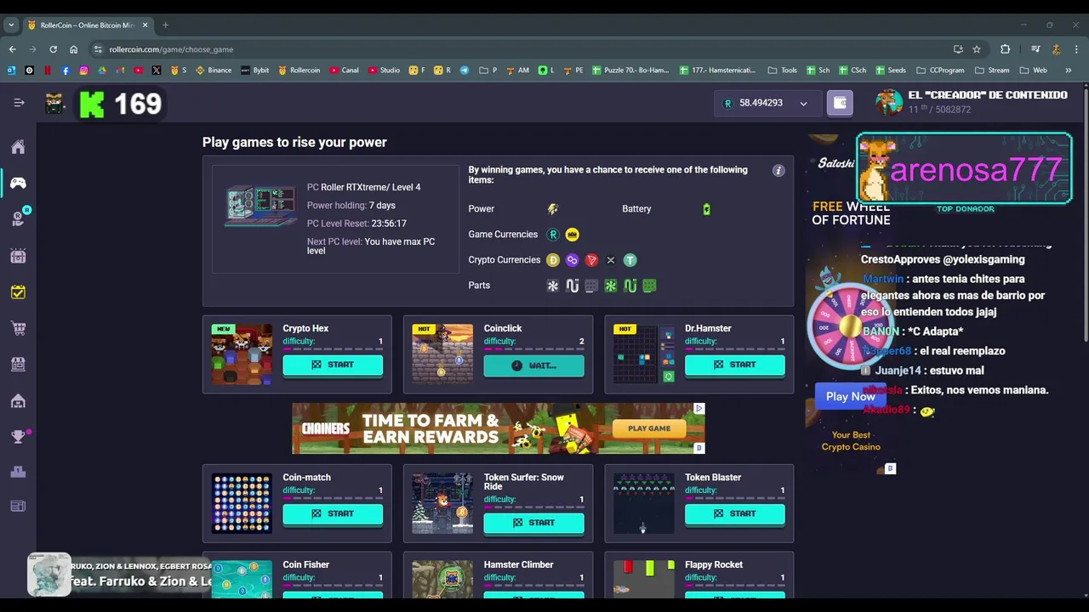Screen dimensions: 1089x612
Task: Expand the Tools bookmarks folder
Action: point(782,71)
